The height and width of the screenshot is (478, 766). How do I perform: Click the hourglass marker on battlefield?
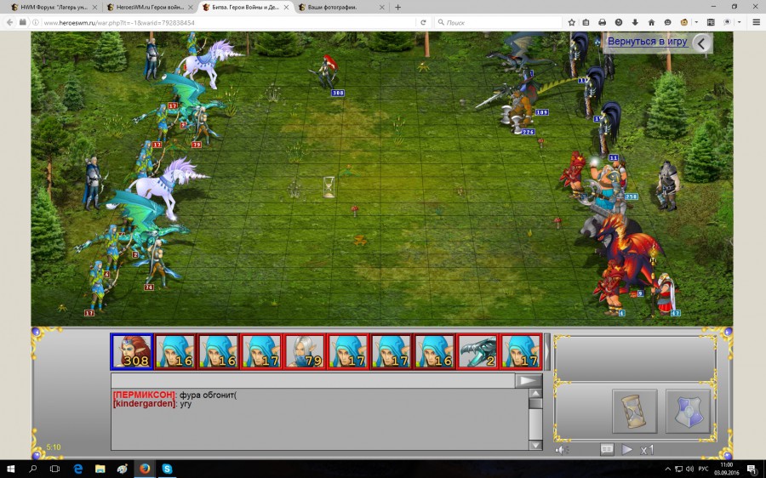[x=329, y=187]
